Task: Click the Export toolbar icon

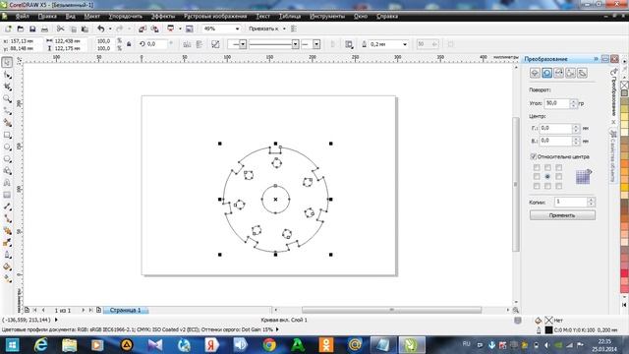Action: (155, 29)
